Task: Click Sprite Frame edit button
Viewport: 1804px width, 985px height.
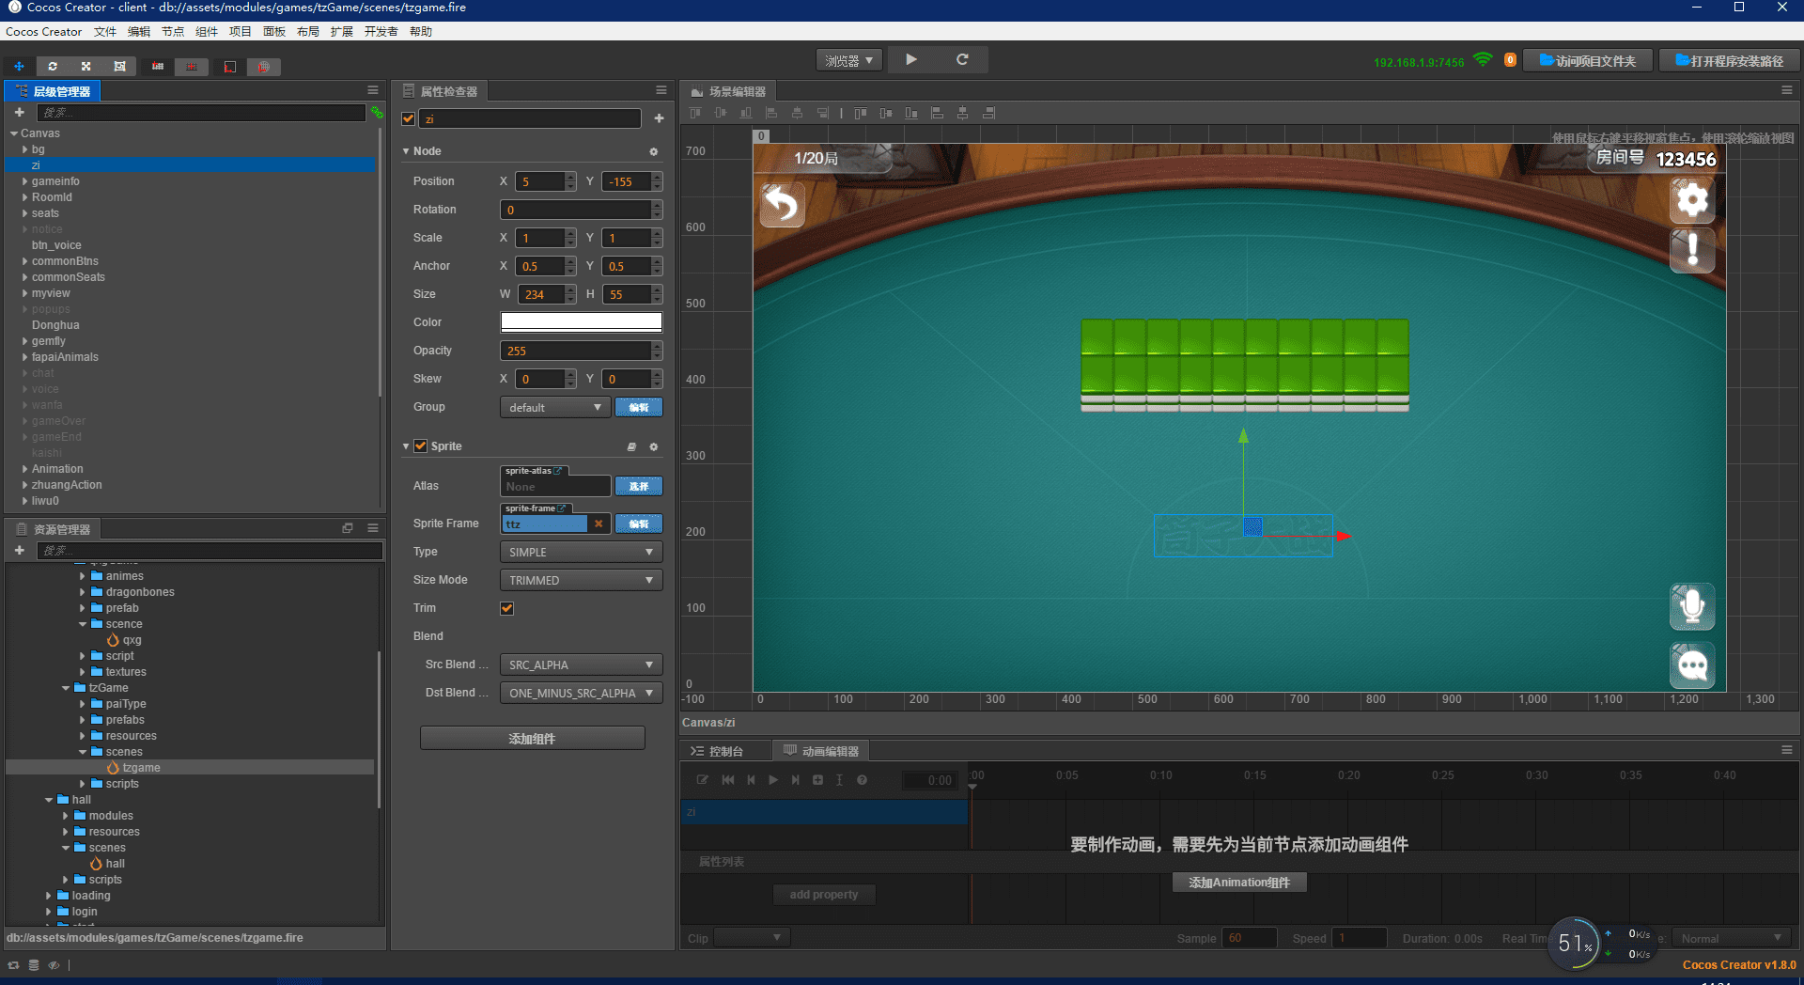Action: [x=639, y=524]
